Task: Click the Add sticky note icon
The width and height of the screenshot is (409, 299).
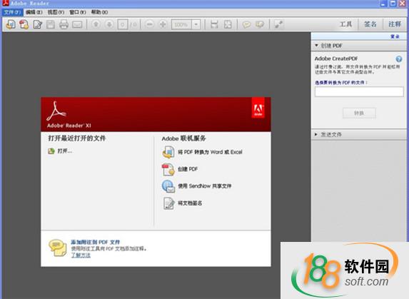Action: pos(246,24)
